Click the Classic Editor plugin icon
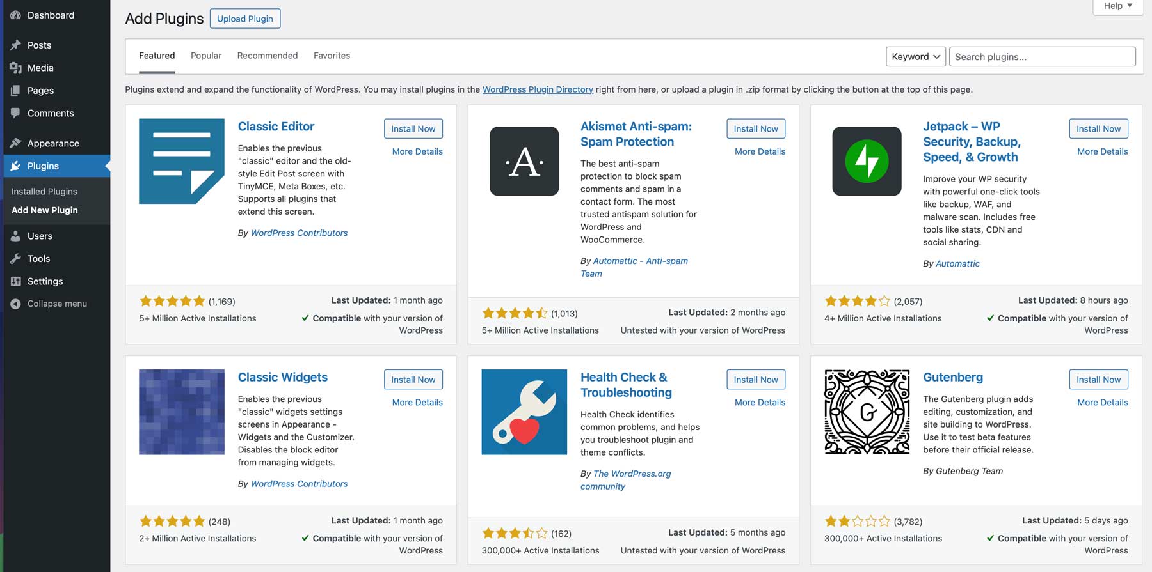 [182, 161]
